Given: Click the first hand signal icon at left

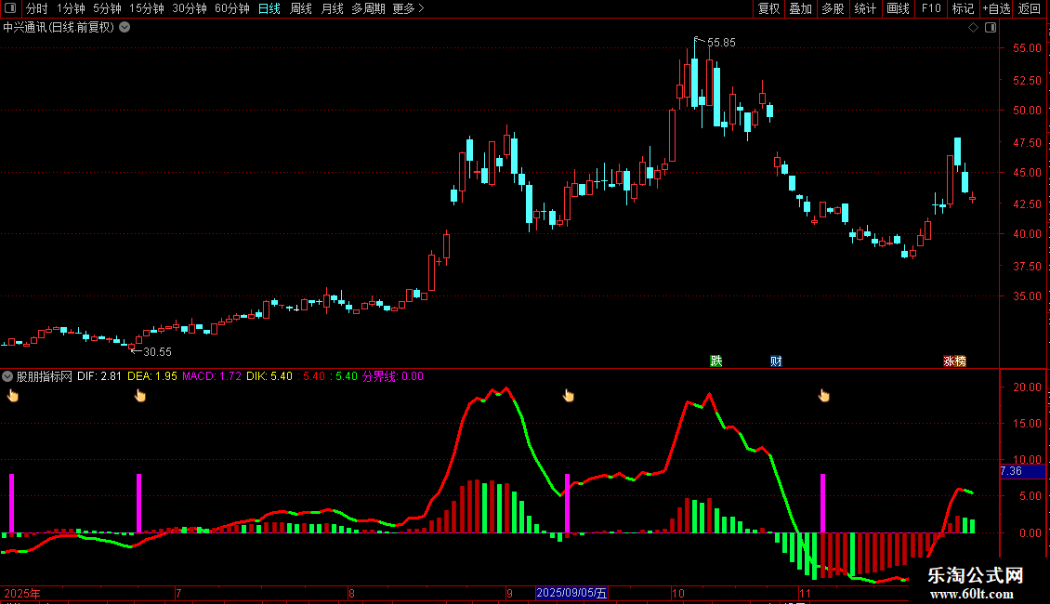Looking at the screenshot, I should (x=13, y=396).
